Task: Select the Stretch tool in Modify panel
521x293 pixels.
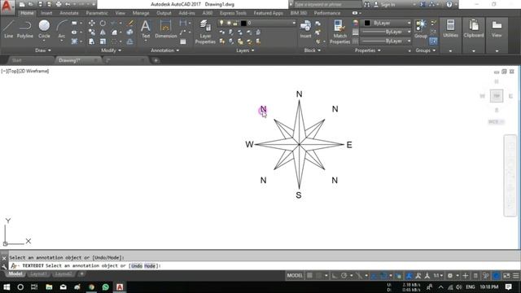Action: [x=92, y=42]
